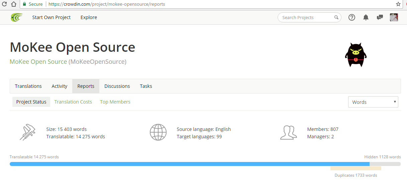The height and width of the screenshot is (180, 407).
Task: Open user profile avatar menu
Action: [394, 17]
